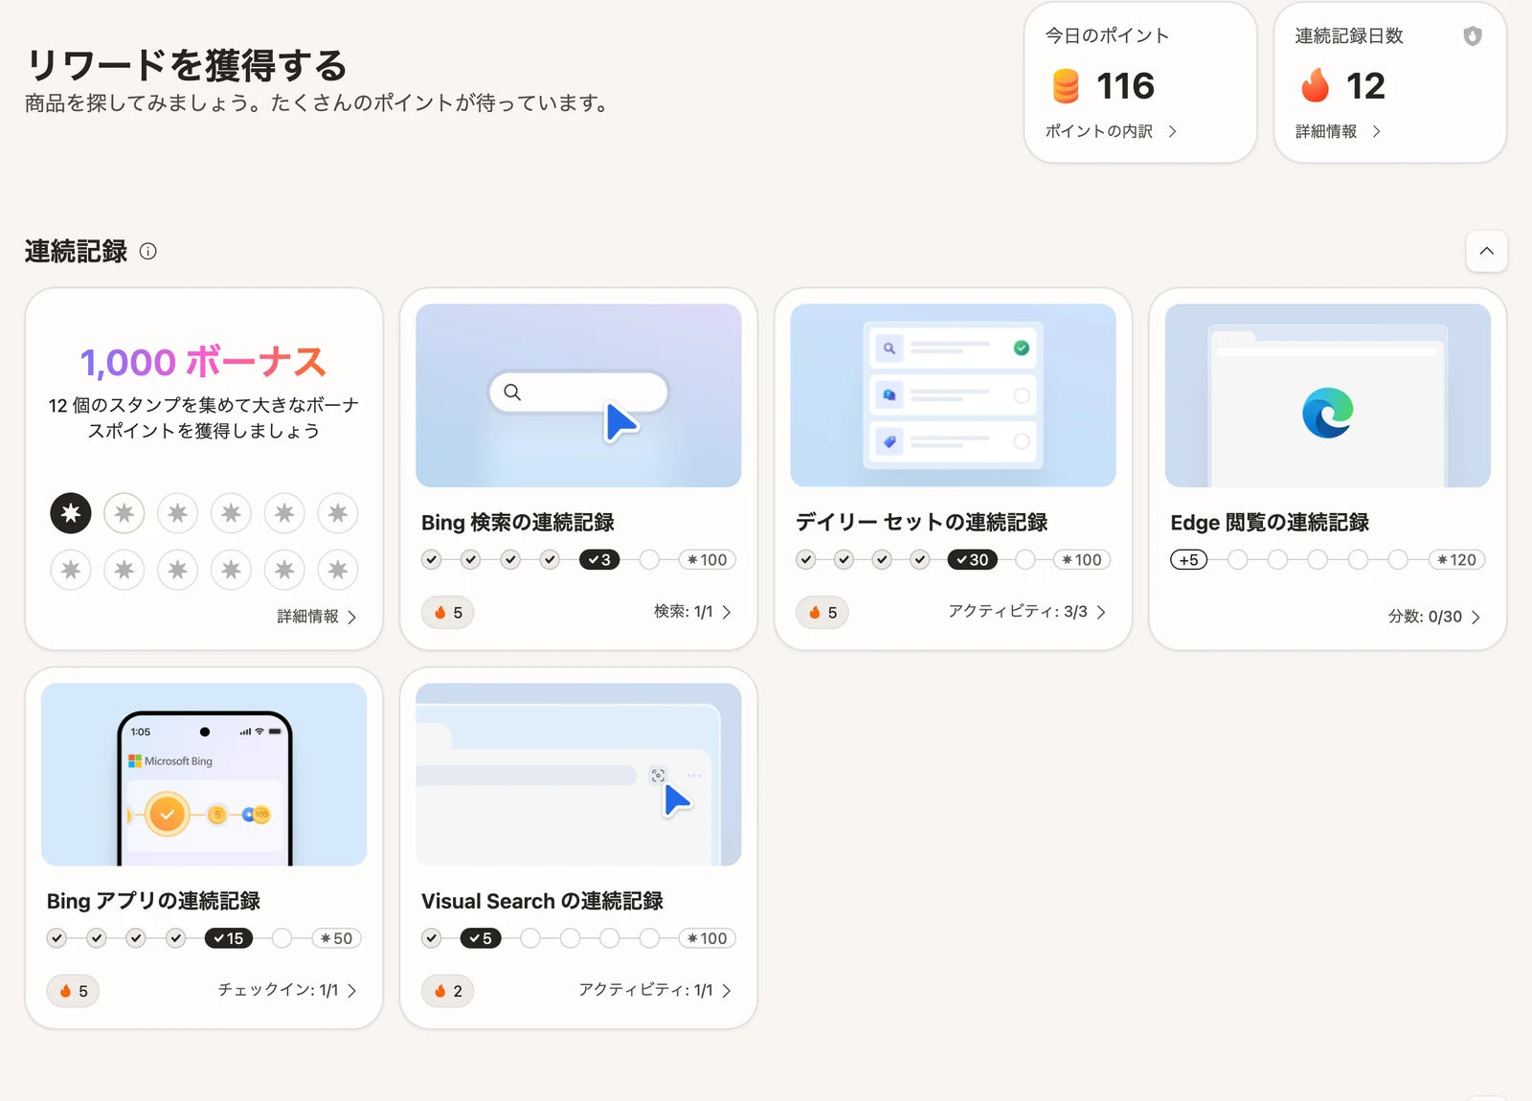This screenshot has width=1532, height=1101.
Task: Open アクティビティ: 1/1 on Visual Search card
Action: tap(655, 990)
